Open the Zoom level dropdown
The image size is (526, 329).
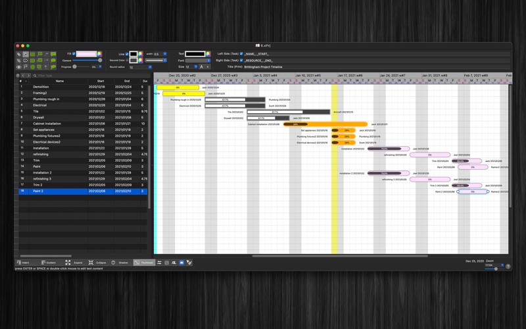(x=502, y=265)
